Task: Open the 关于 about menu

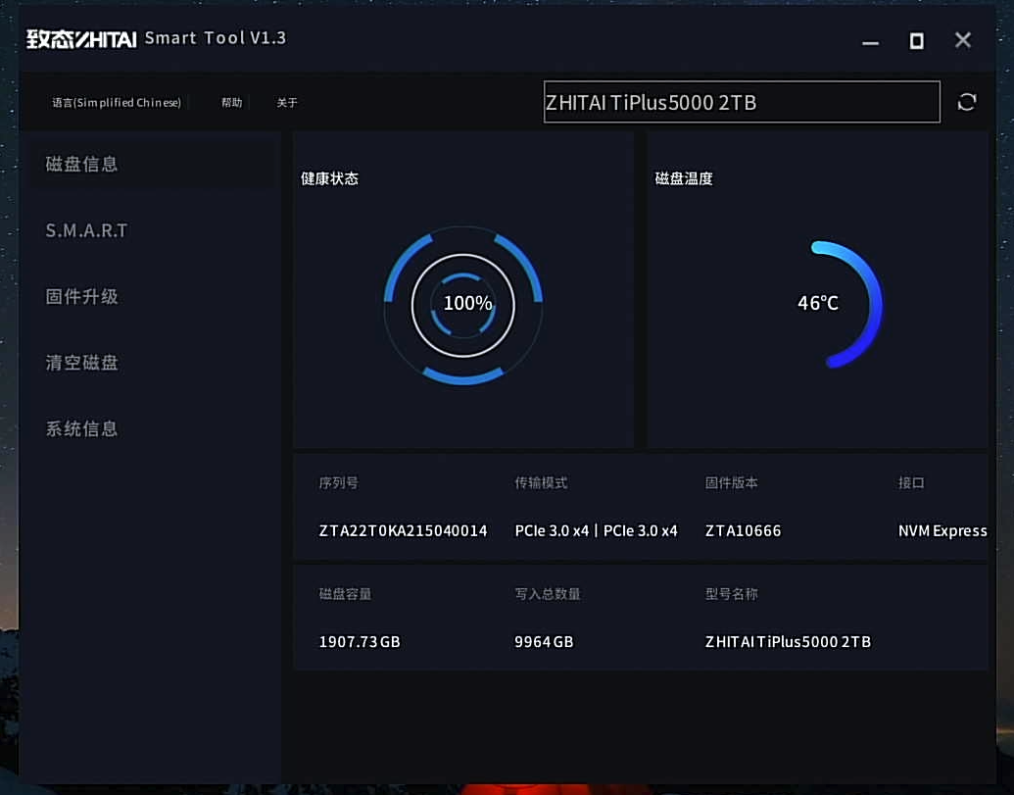Action: point(287,103)
